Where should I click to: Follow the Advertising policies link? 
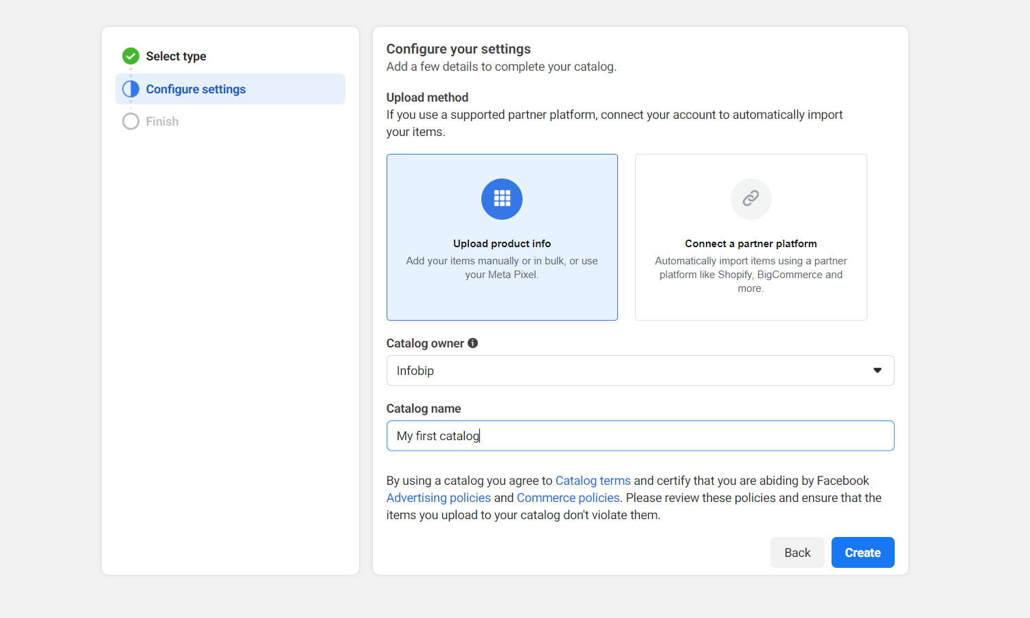click(x=438, y=498)
